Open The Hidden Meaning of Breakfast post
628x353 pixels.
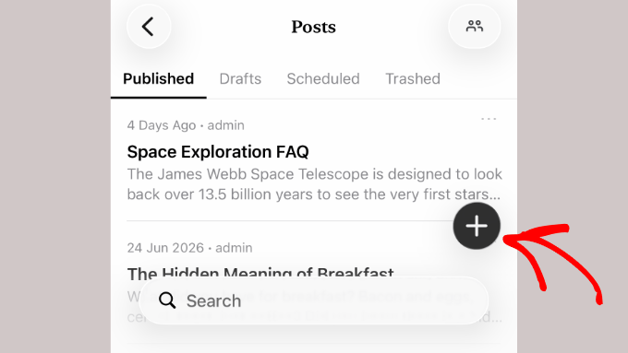point(260,273)
